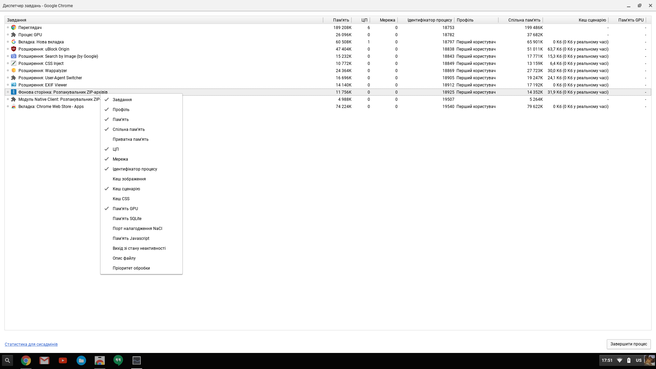Sort by the ЦП column header
This screenshot has height=369, width=656.
[x=364, y=20]
